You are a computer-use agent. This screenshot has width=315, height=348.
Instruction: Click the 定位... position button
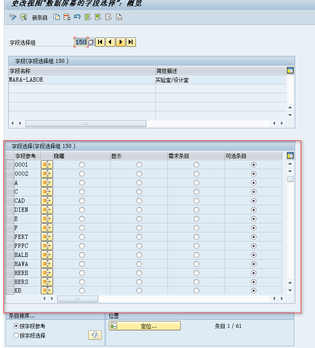pyautogui.click(x=145, y=326)
